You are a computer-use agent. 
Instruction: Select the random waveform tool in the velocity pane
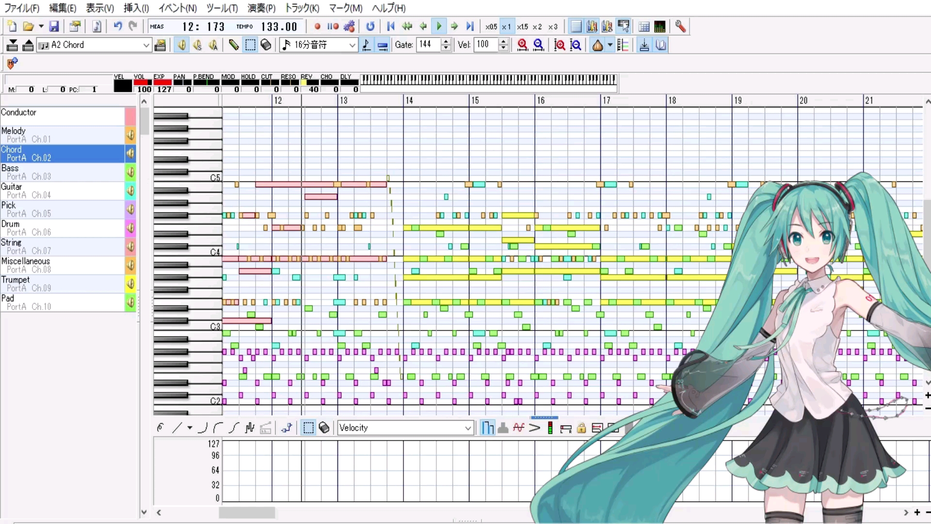click(250, 428)
